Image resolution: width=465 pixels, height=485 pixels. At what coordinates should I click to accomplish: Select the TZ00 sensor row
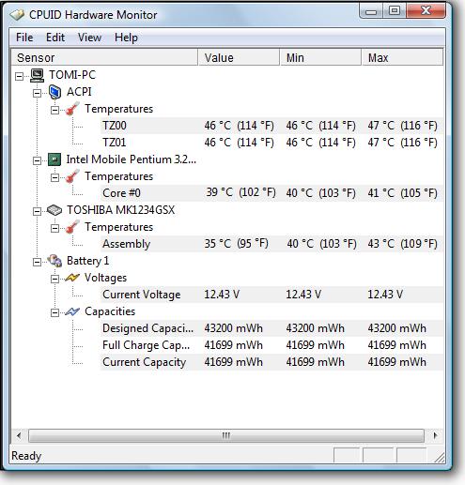271,126
